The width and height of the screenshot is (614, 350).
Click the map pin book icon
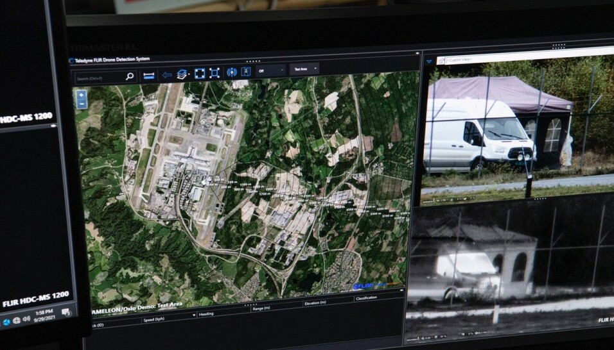click(x=246, y=72)
